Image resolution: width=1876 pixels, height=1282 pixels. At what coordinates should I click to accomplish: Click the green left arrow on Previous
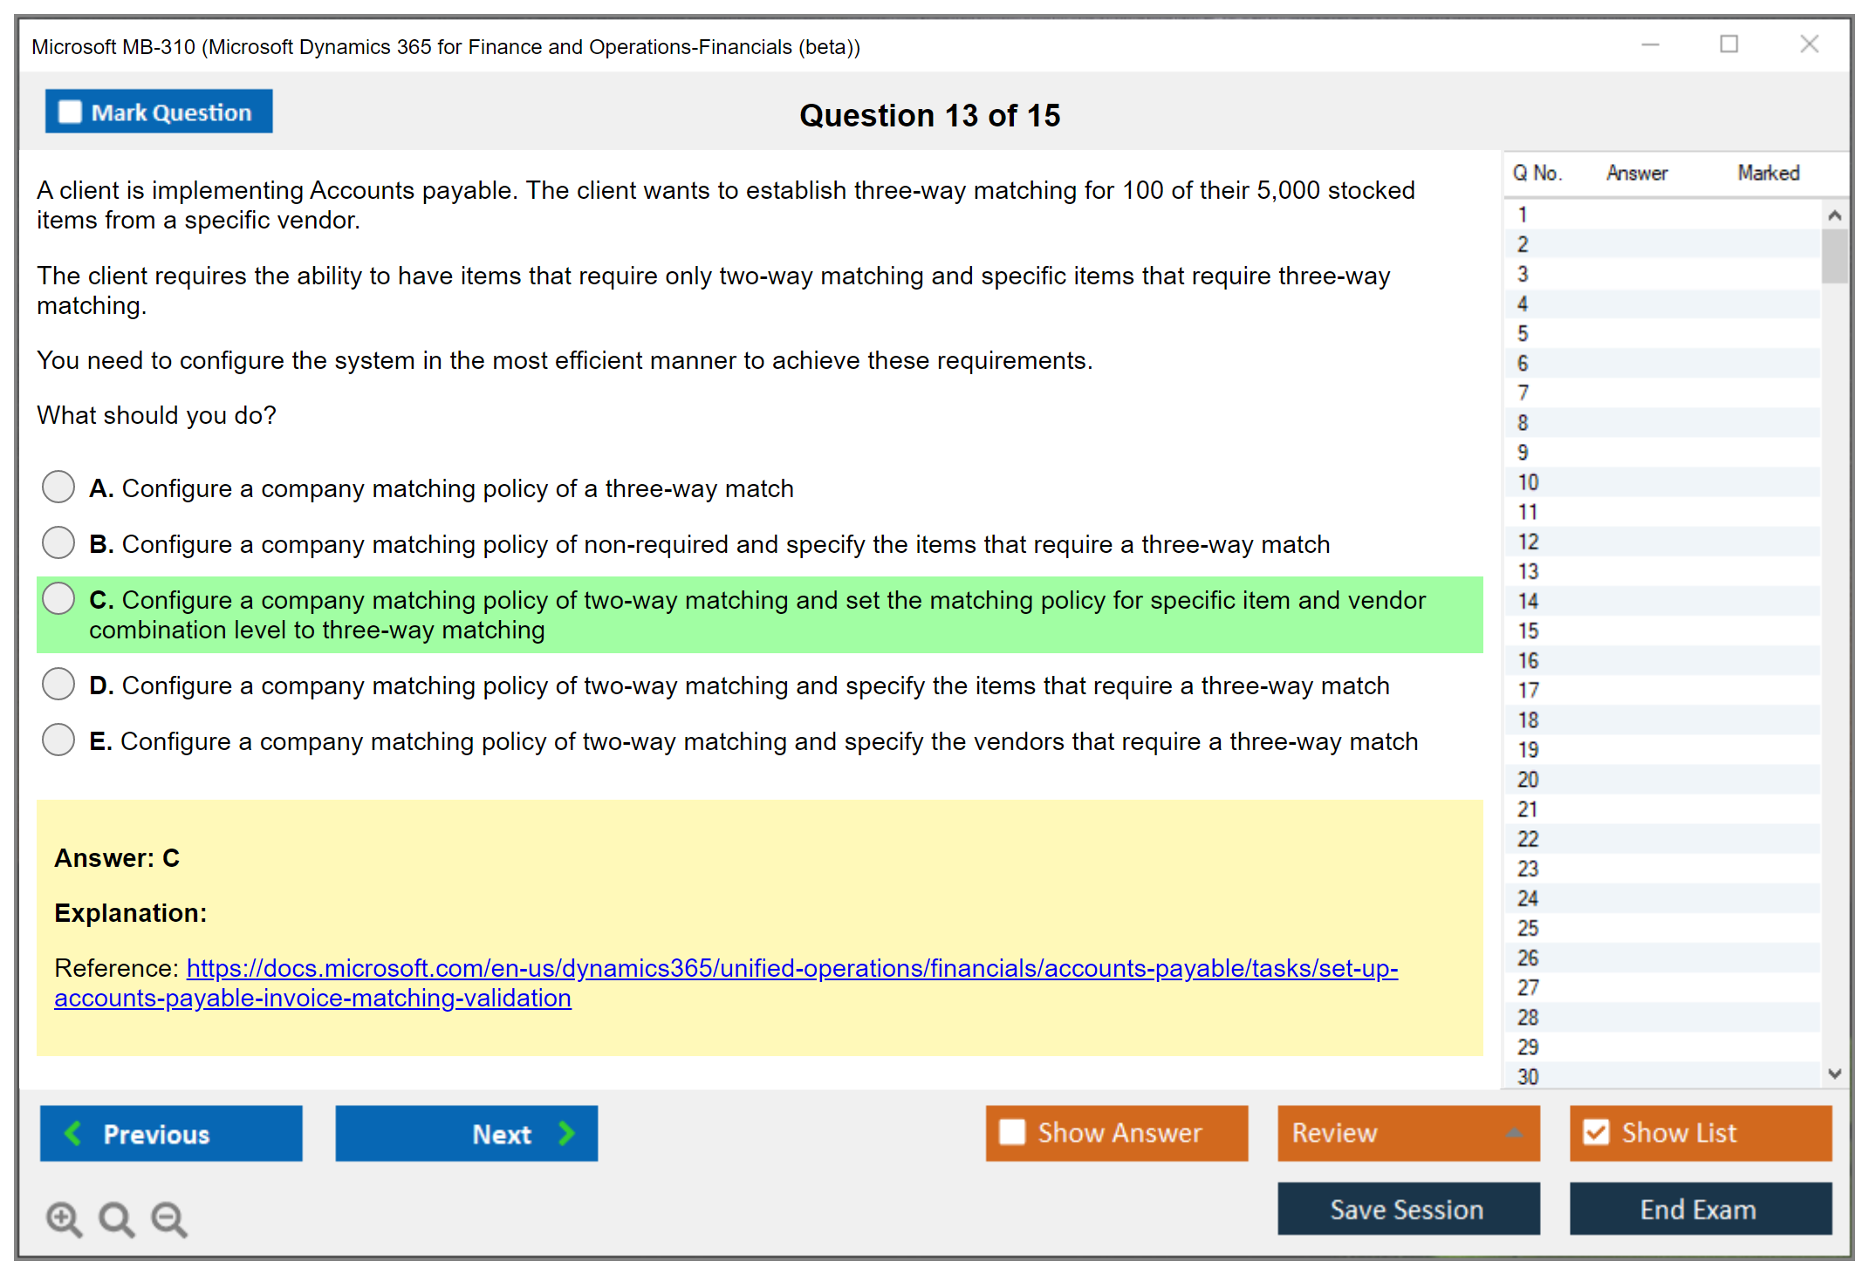73,1133
